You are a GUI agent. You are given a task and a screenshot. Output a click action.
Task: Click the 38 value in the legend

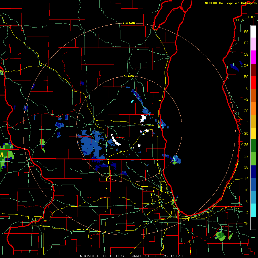coord(246,111)
